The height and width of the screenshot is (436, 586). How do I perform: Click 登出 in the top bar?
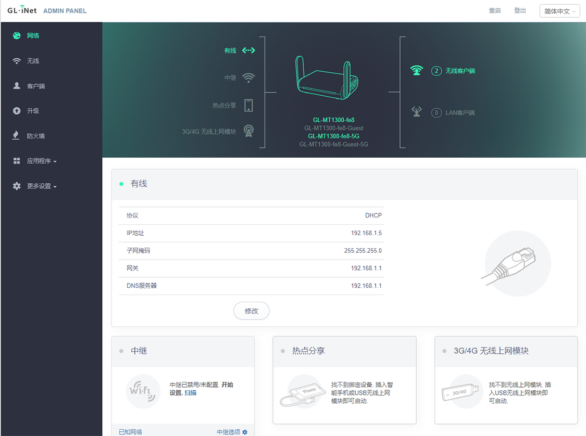click(520, 10)
